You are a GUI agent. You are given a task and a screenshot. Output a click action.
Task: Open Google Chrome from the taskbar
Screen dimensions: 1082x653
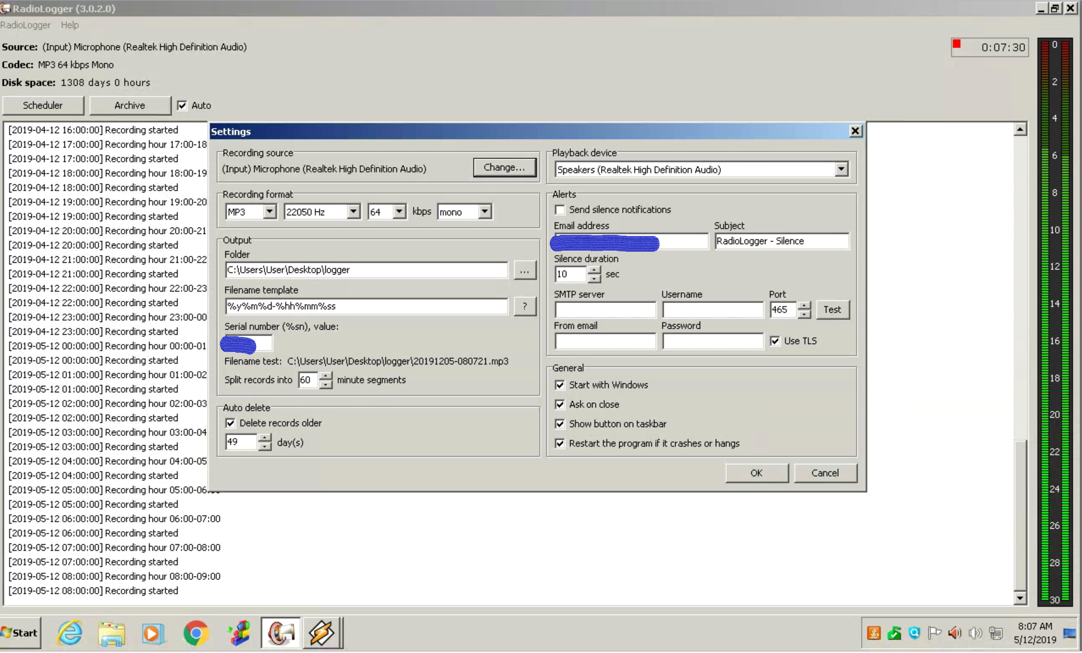click(196, 633)
